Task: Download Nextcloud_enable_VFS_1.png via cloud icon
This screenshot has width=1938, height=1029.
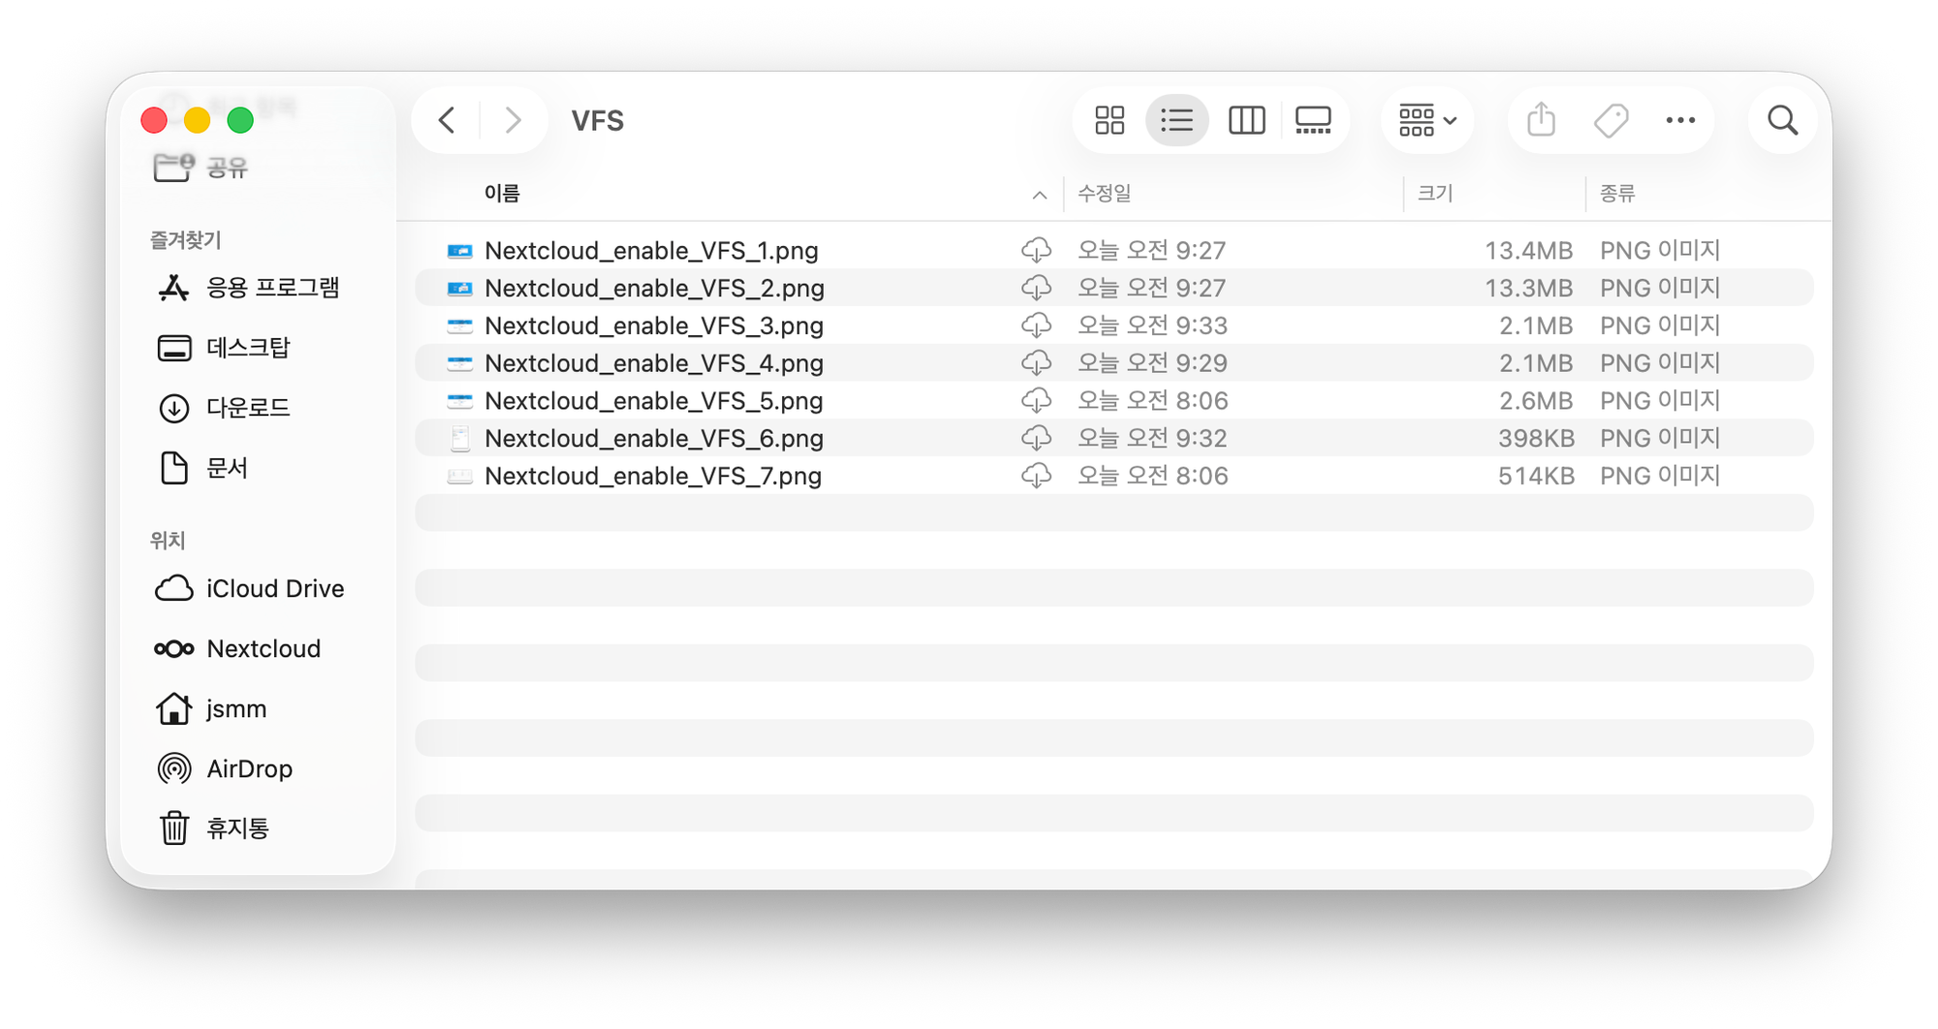Action: (x=1036, y=251)
